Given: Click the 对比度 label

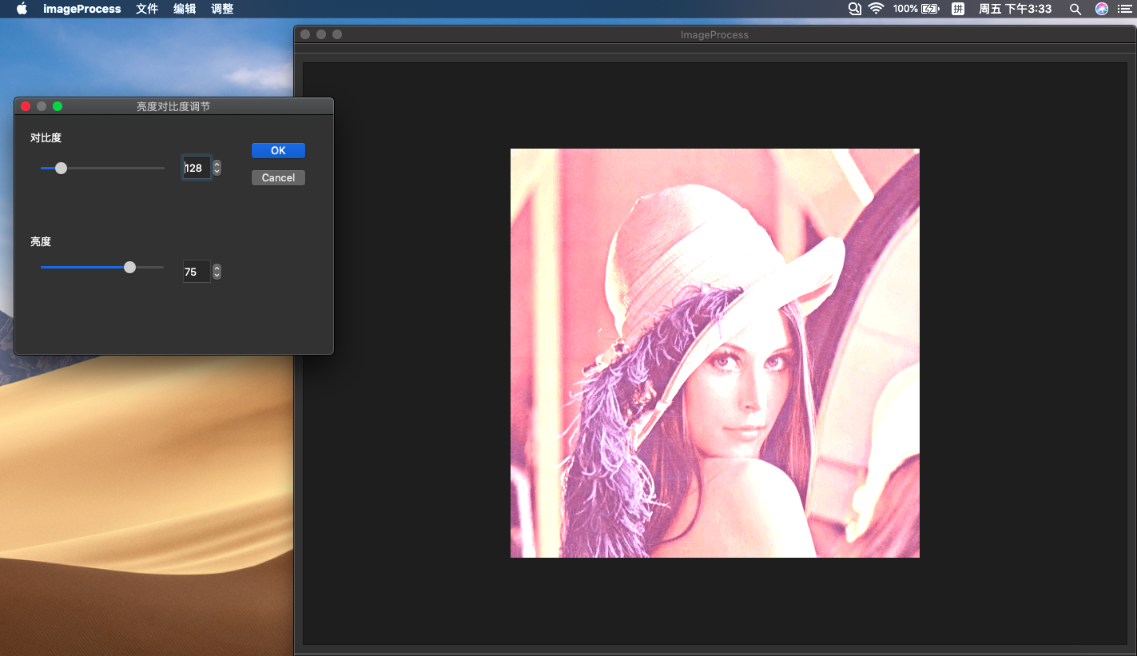Looking at the screenshot, I should 46,137.
